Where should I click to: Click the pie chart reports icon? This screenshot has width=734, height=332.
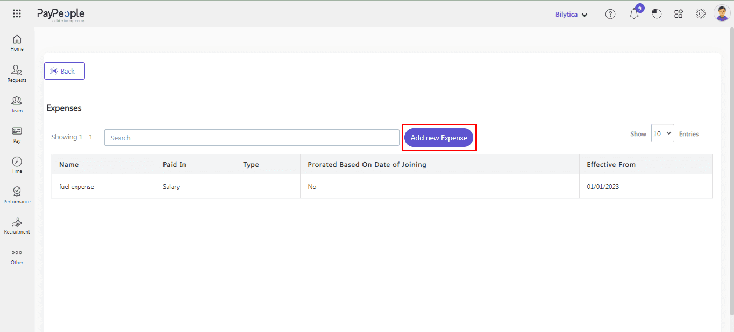coord(657,15)
